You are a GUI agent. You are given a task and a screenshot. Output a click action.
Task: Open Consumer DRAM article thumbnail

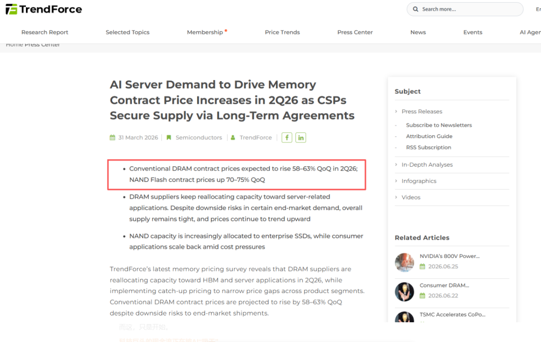point(405,292)
